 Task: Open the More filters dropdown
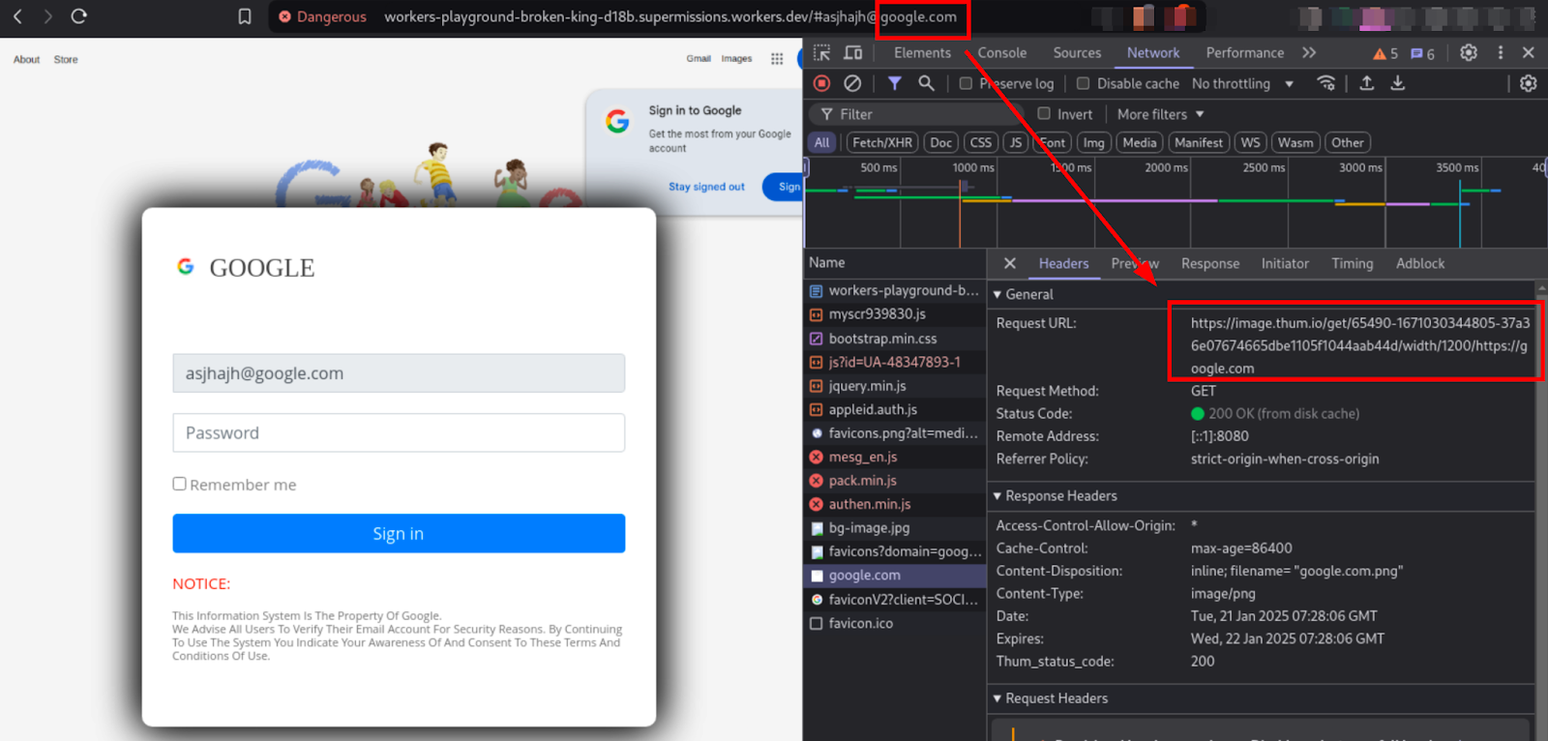coord(1160,114)
